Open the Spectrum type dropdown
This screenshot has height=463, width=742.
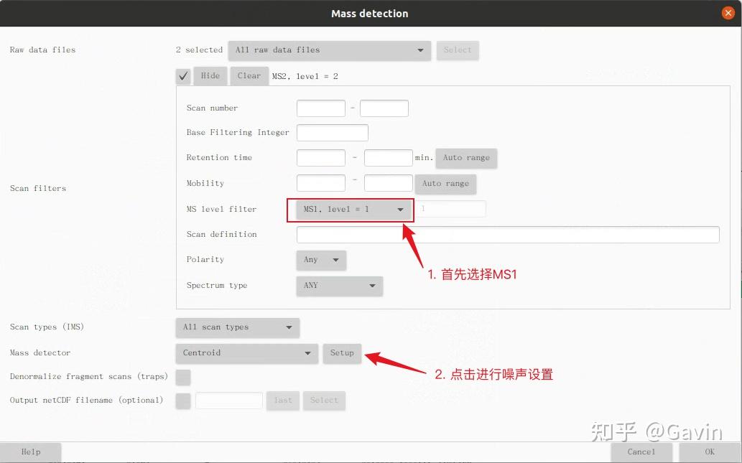(x=338, y=285)
